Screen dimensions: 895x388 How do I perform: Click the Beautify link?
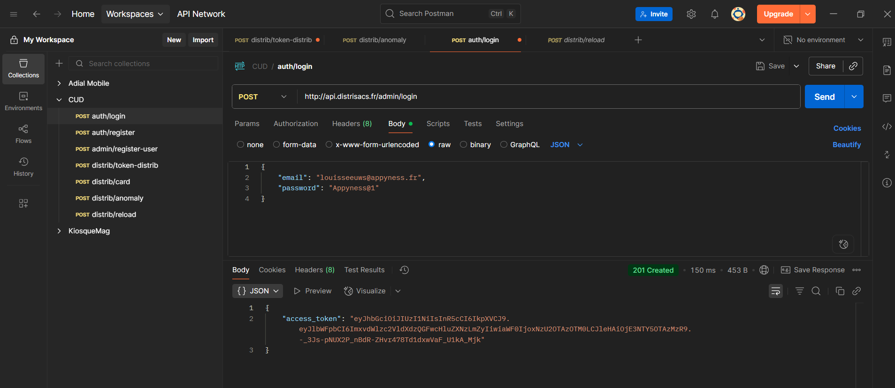(846, 145)
